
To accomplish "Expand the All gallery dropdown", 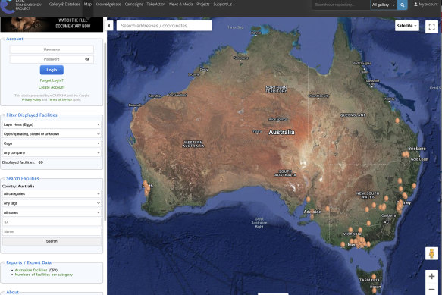I will (x=384, y=5).
